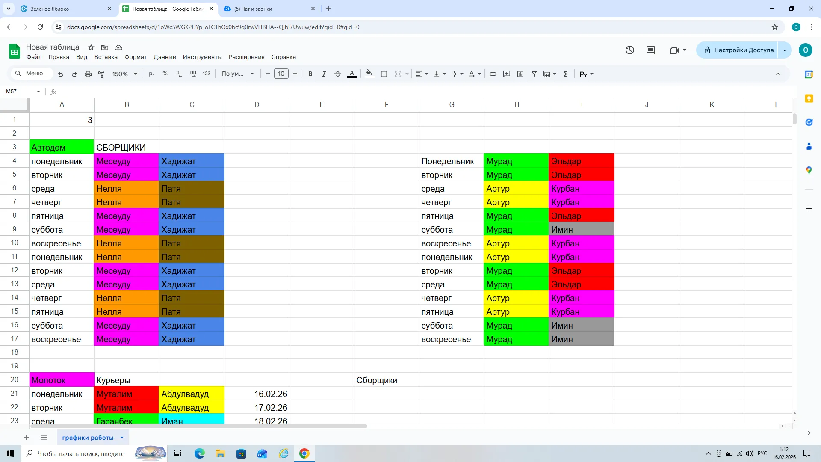
Task: Open File Explorer from taskbar
Action: (220, 453)
